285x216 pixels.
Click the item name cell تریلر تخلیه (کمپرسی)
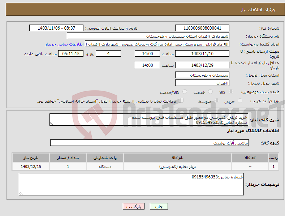coord(178,167)
